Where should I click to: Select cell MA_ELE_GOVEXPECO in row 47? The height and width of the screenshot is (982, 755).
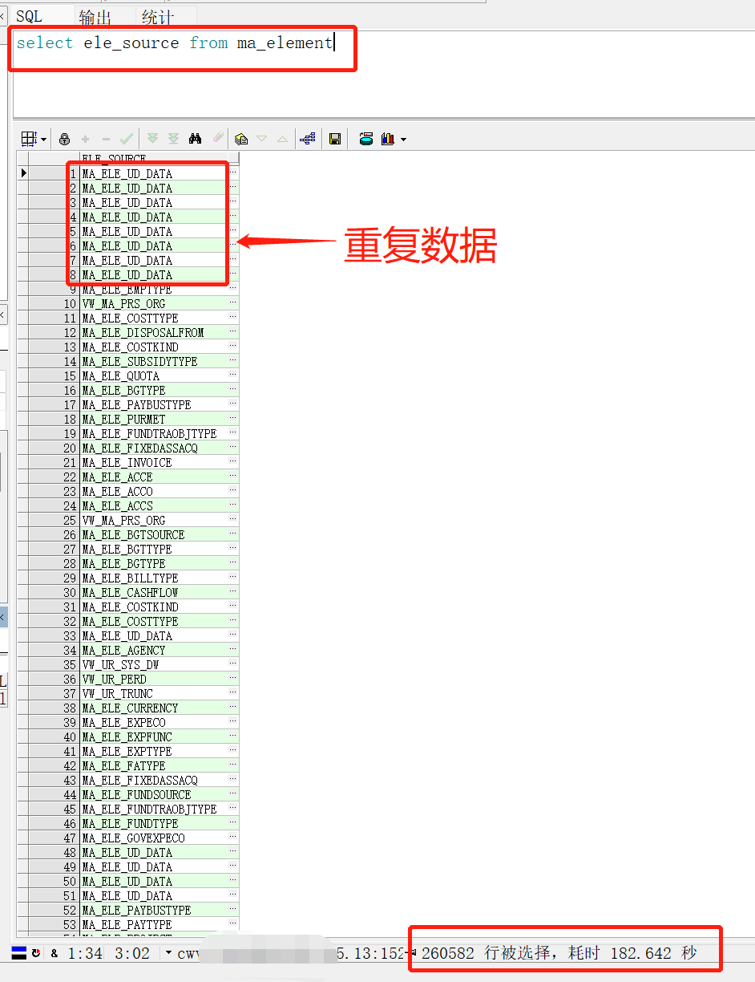tap(154, 838)
